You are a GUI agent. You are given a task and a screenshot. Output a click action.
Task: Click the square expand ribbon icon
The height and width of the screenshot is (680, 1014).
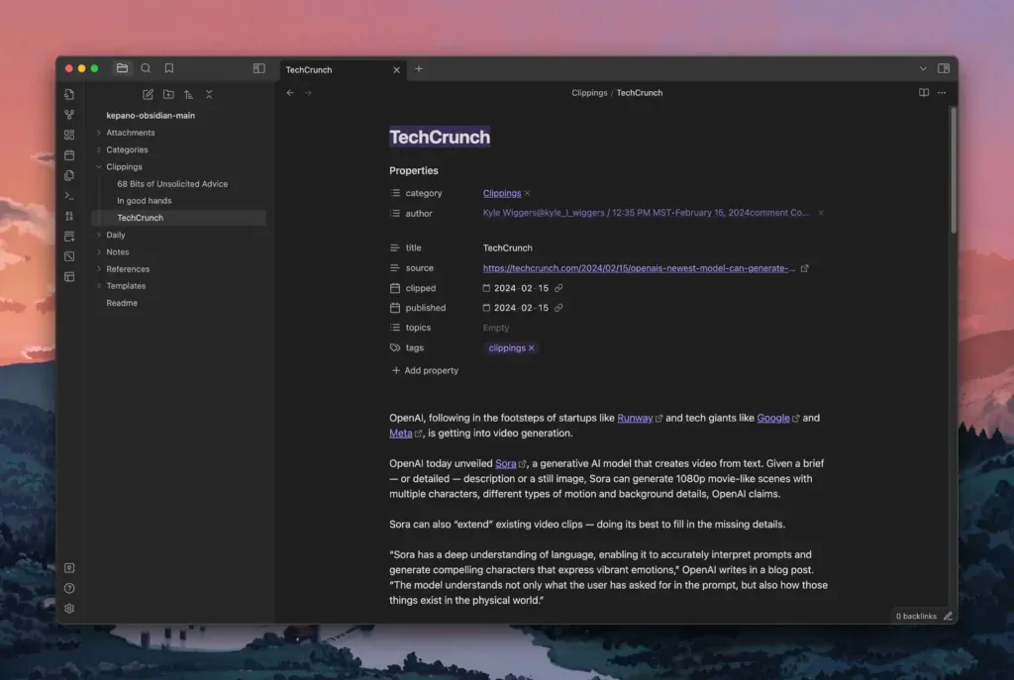69,256
